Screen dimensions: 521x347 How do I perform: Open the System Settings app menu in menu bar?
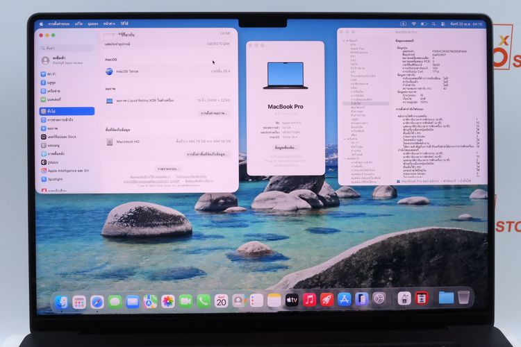[59, 24]
